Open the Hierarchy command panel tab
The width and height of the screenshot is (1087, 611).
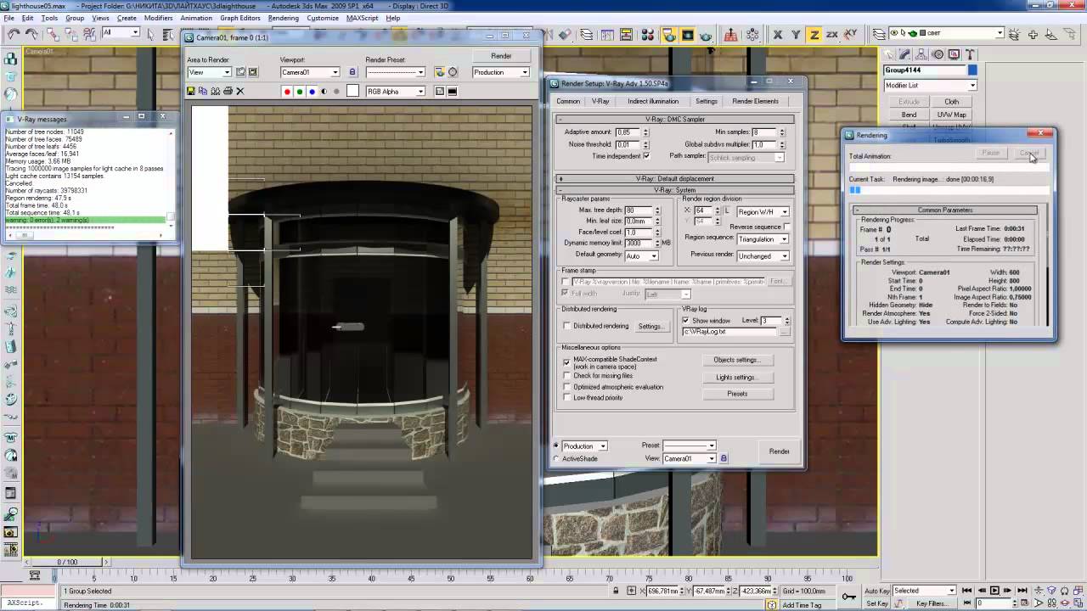(921, 53)
